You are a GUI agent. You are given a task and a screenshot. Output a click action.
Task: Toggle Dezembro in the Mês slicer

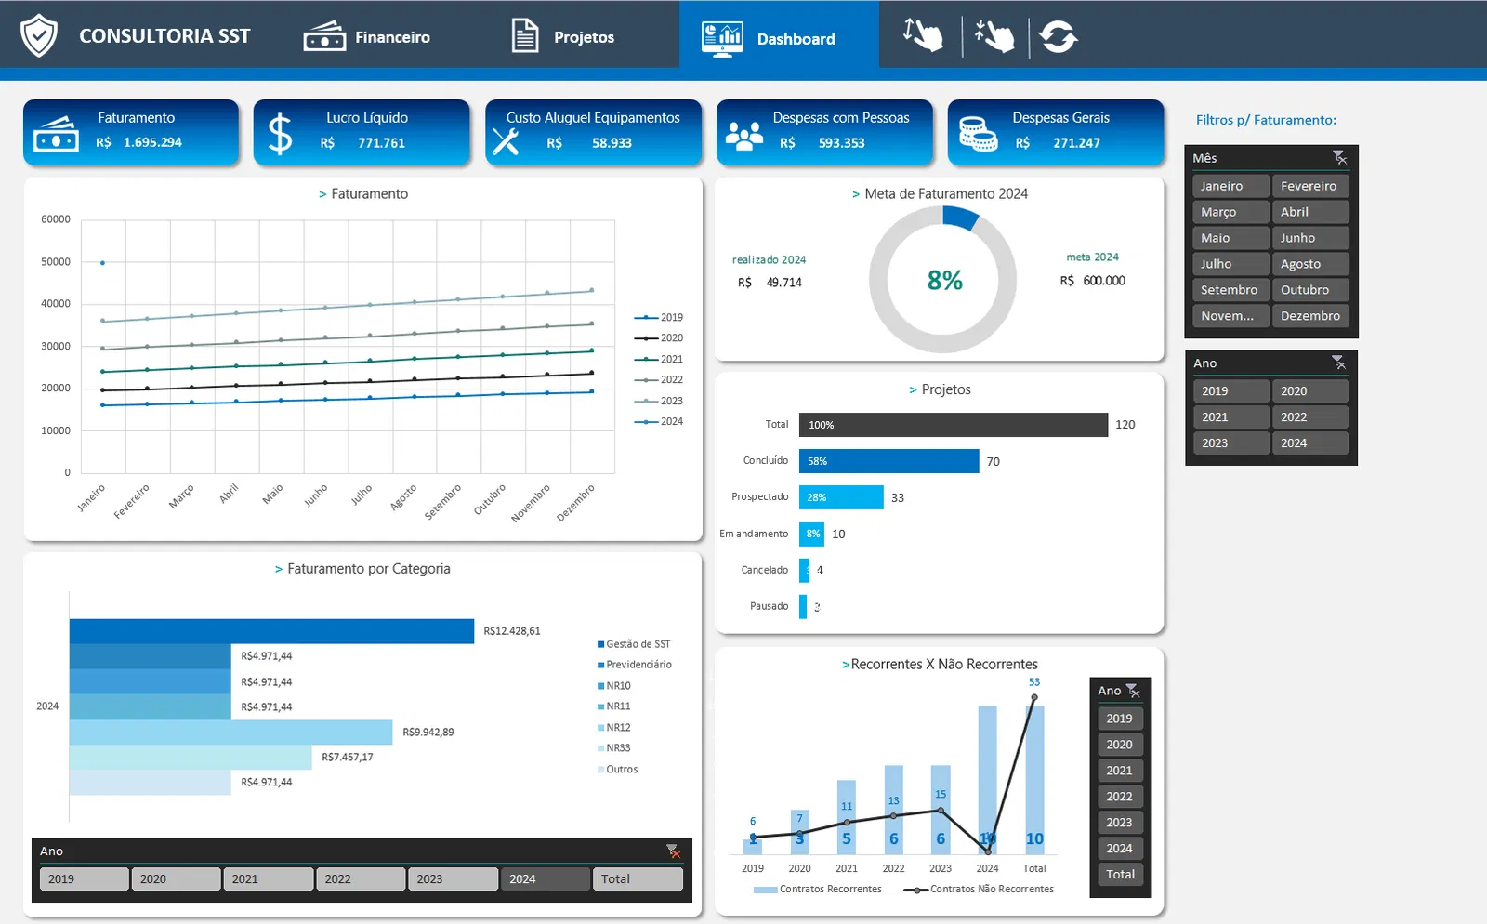click(x=1309, y=316)
